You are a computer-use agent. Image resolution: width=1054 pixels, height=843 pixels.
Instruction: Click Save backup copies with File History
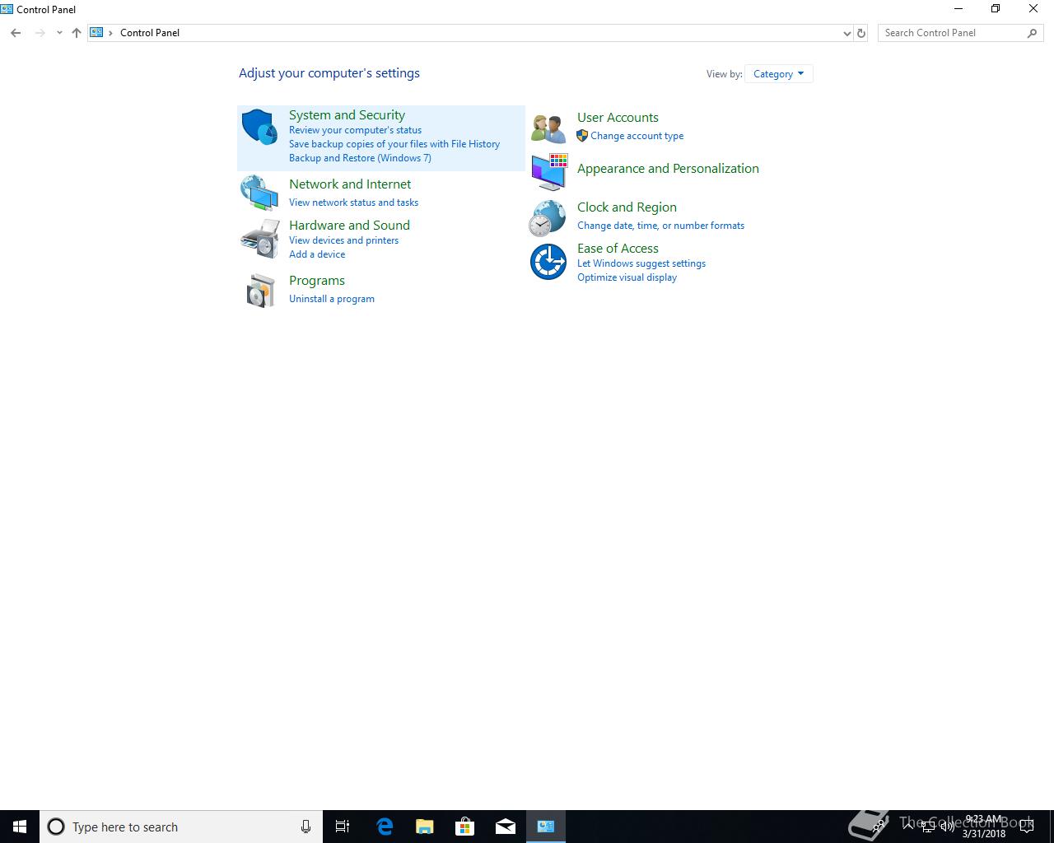(394, 144)
